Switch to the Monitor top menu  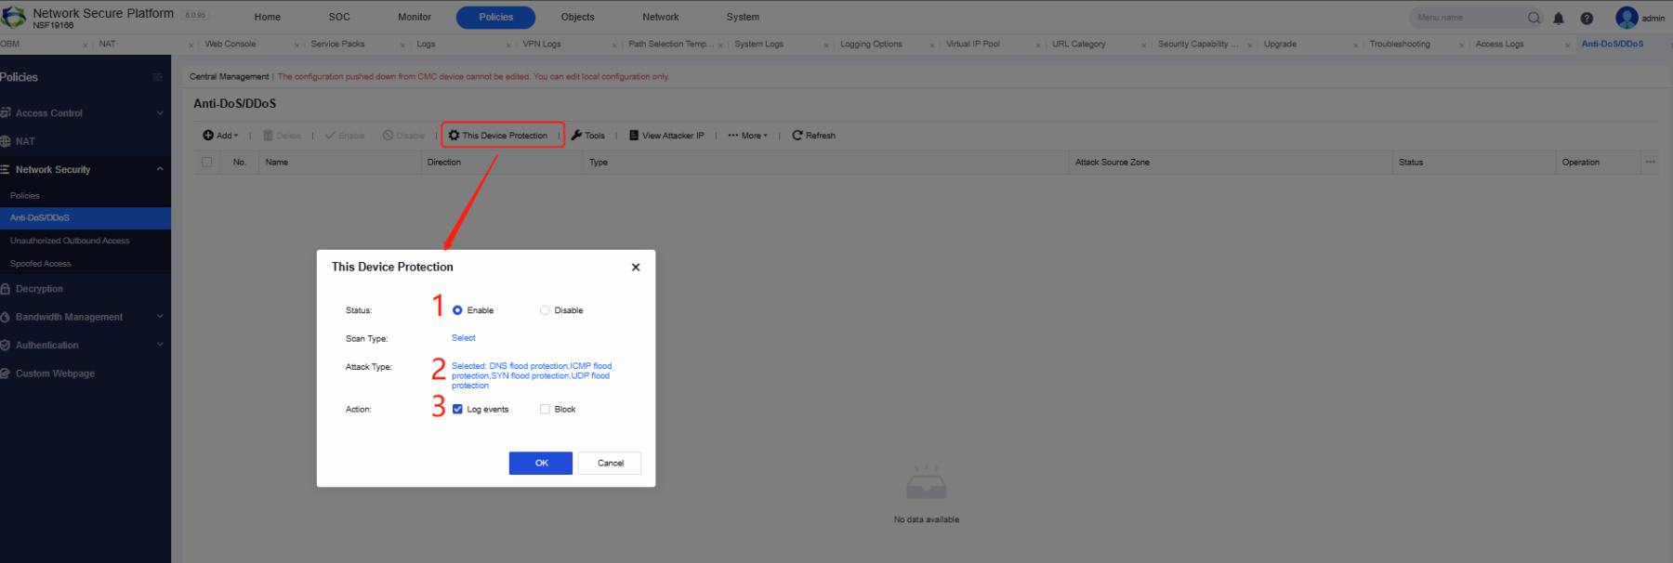415,17
